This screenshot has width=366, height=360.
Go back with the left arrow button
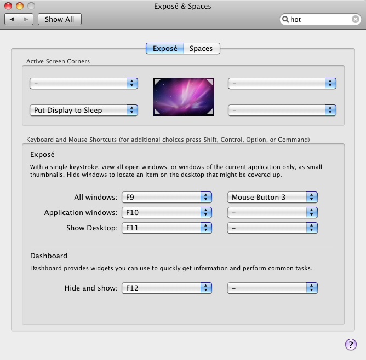pos(12,19)
